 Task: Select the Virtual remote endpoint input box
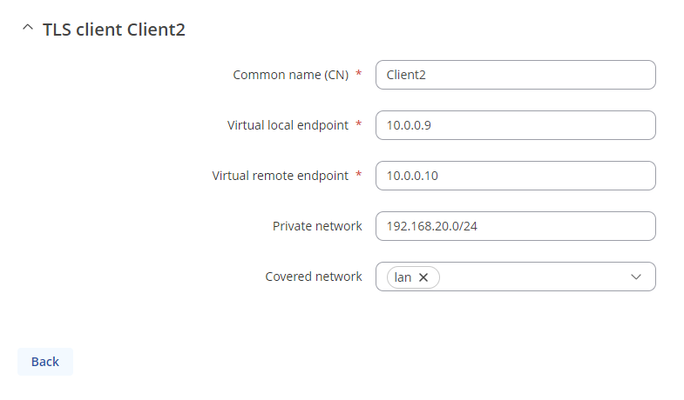[515, 176]
